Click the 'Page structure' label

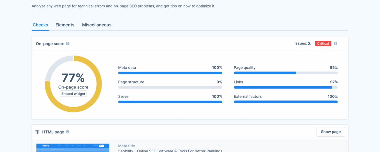click(131, 82)
